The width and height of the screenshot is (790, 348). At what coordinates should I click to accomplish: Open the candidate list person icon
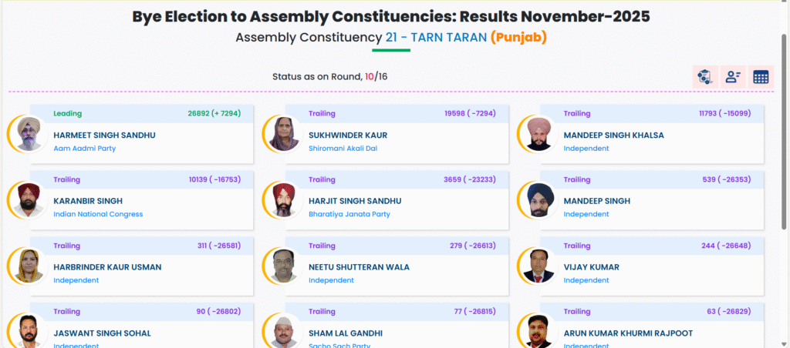coord(732,77)
